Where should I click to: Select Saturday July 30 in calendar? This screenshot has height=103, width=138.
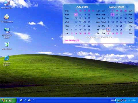click(89, 33)
